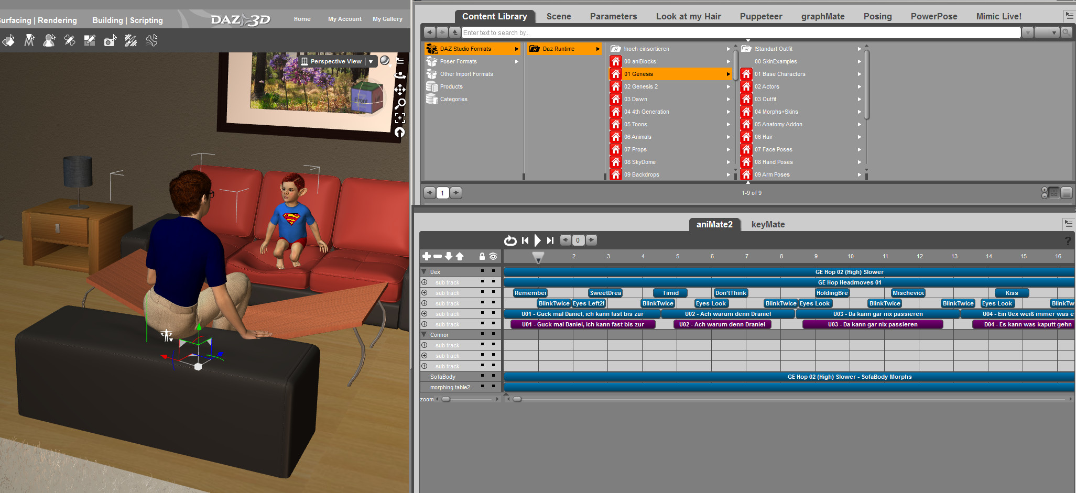The width and height of the screenshot is (1076, 493).
Task: Open the PowerPose tab
Action: [x=934, y=16]
